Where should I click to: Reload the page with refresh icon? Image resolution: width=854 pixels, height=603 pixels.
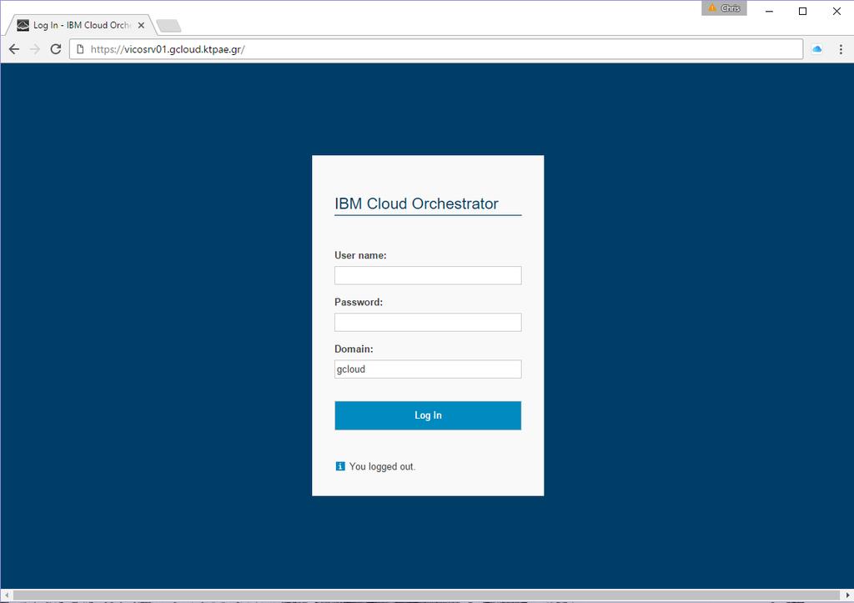coord(56,49)
